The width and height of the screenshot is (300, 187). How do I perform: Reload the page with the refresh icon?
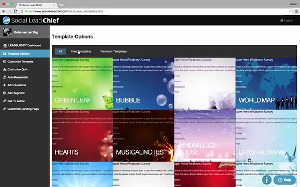pyautogui.click(x=16, y=11)
